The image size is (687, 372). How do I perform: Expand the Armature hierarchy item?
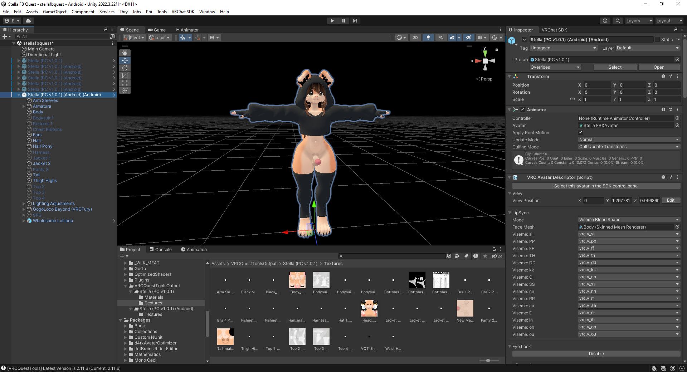tap(24, 106)
